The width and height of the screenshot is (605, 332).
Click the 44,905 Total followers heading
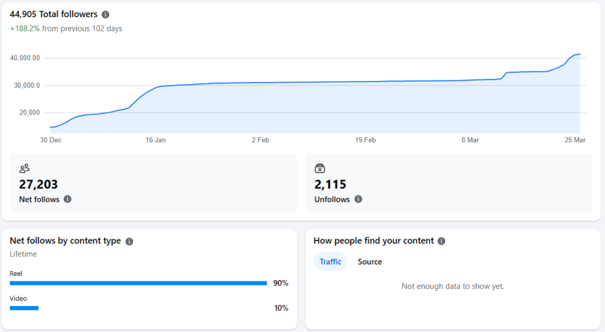tap(54, 14)
